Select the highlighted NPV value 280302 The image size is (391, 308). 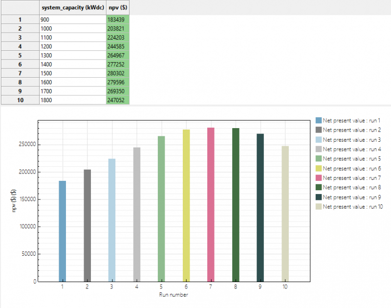tap(116, 73)
